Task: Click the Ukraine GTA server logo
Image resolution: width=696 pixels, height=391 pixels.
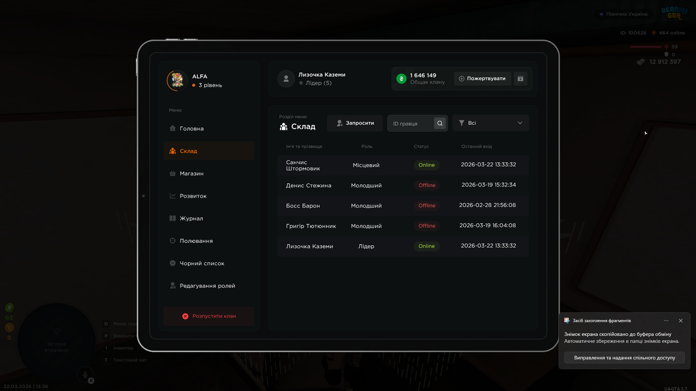Action: (x=674, y=13)
